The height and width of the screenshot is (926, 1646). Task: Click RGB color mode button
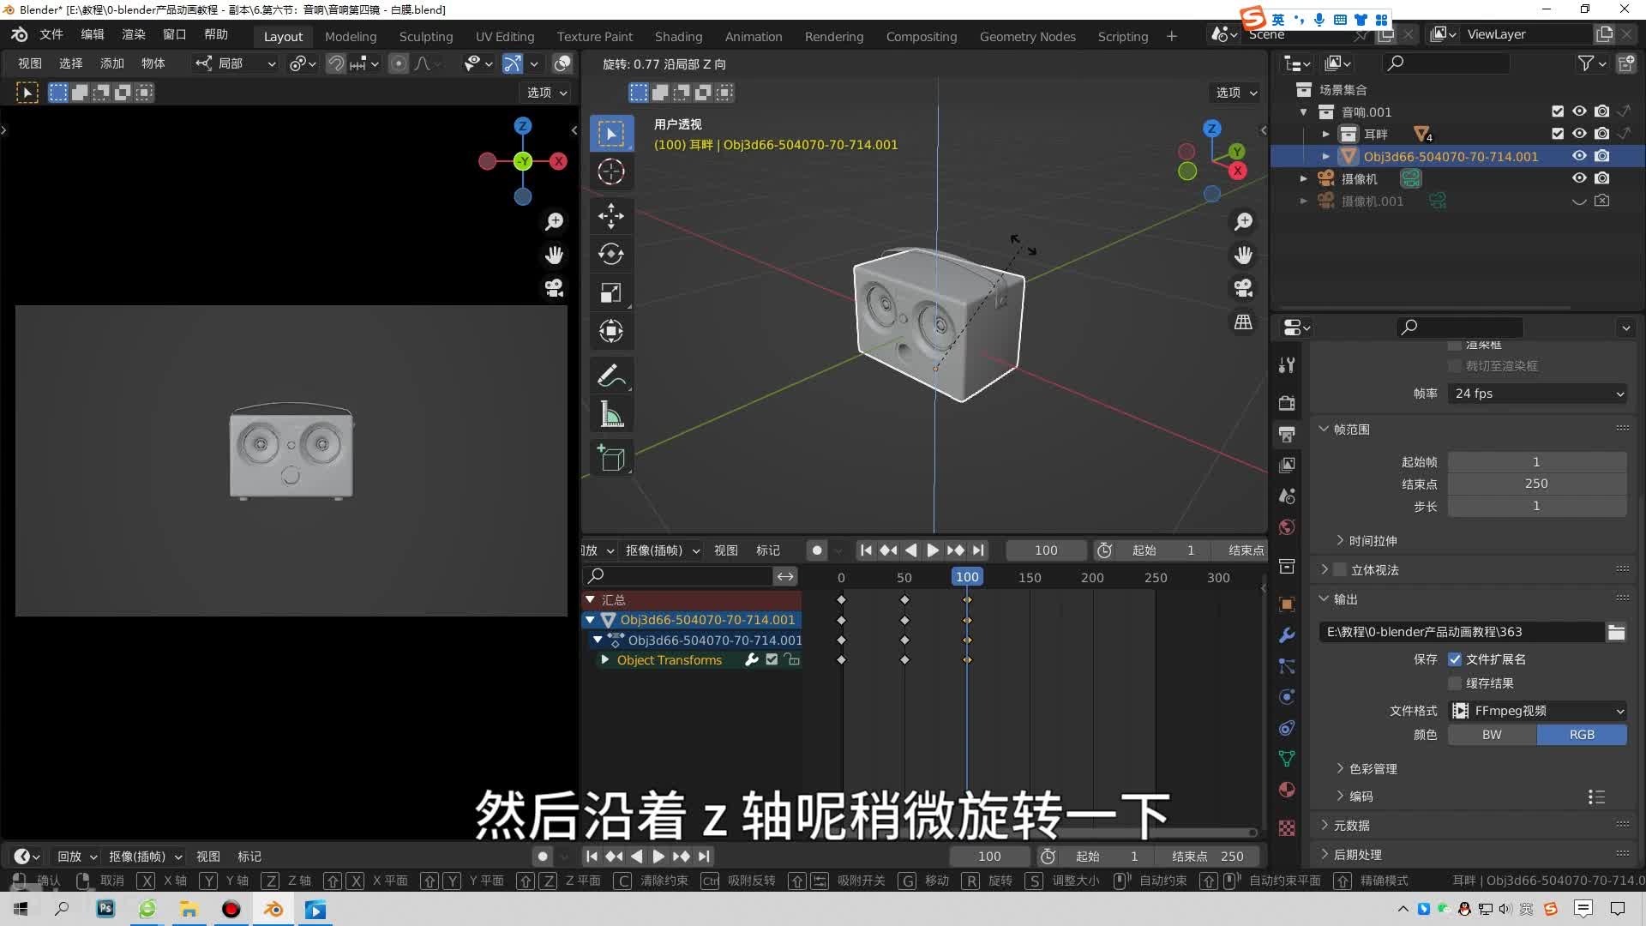click(1581, 735)
